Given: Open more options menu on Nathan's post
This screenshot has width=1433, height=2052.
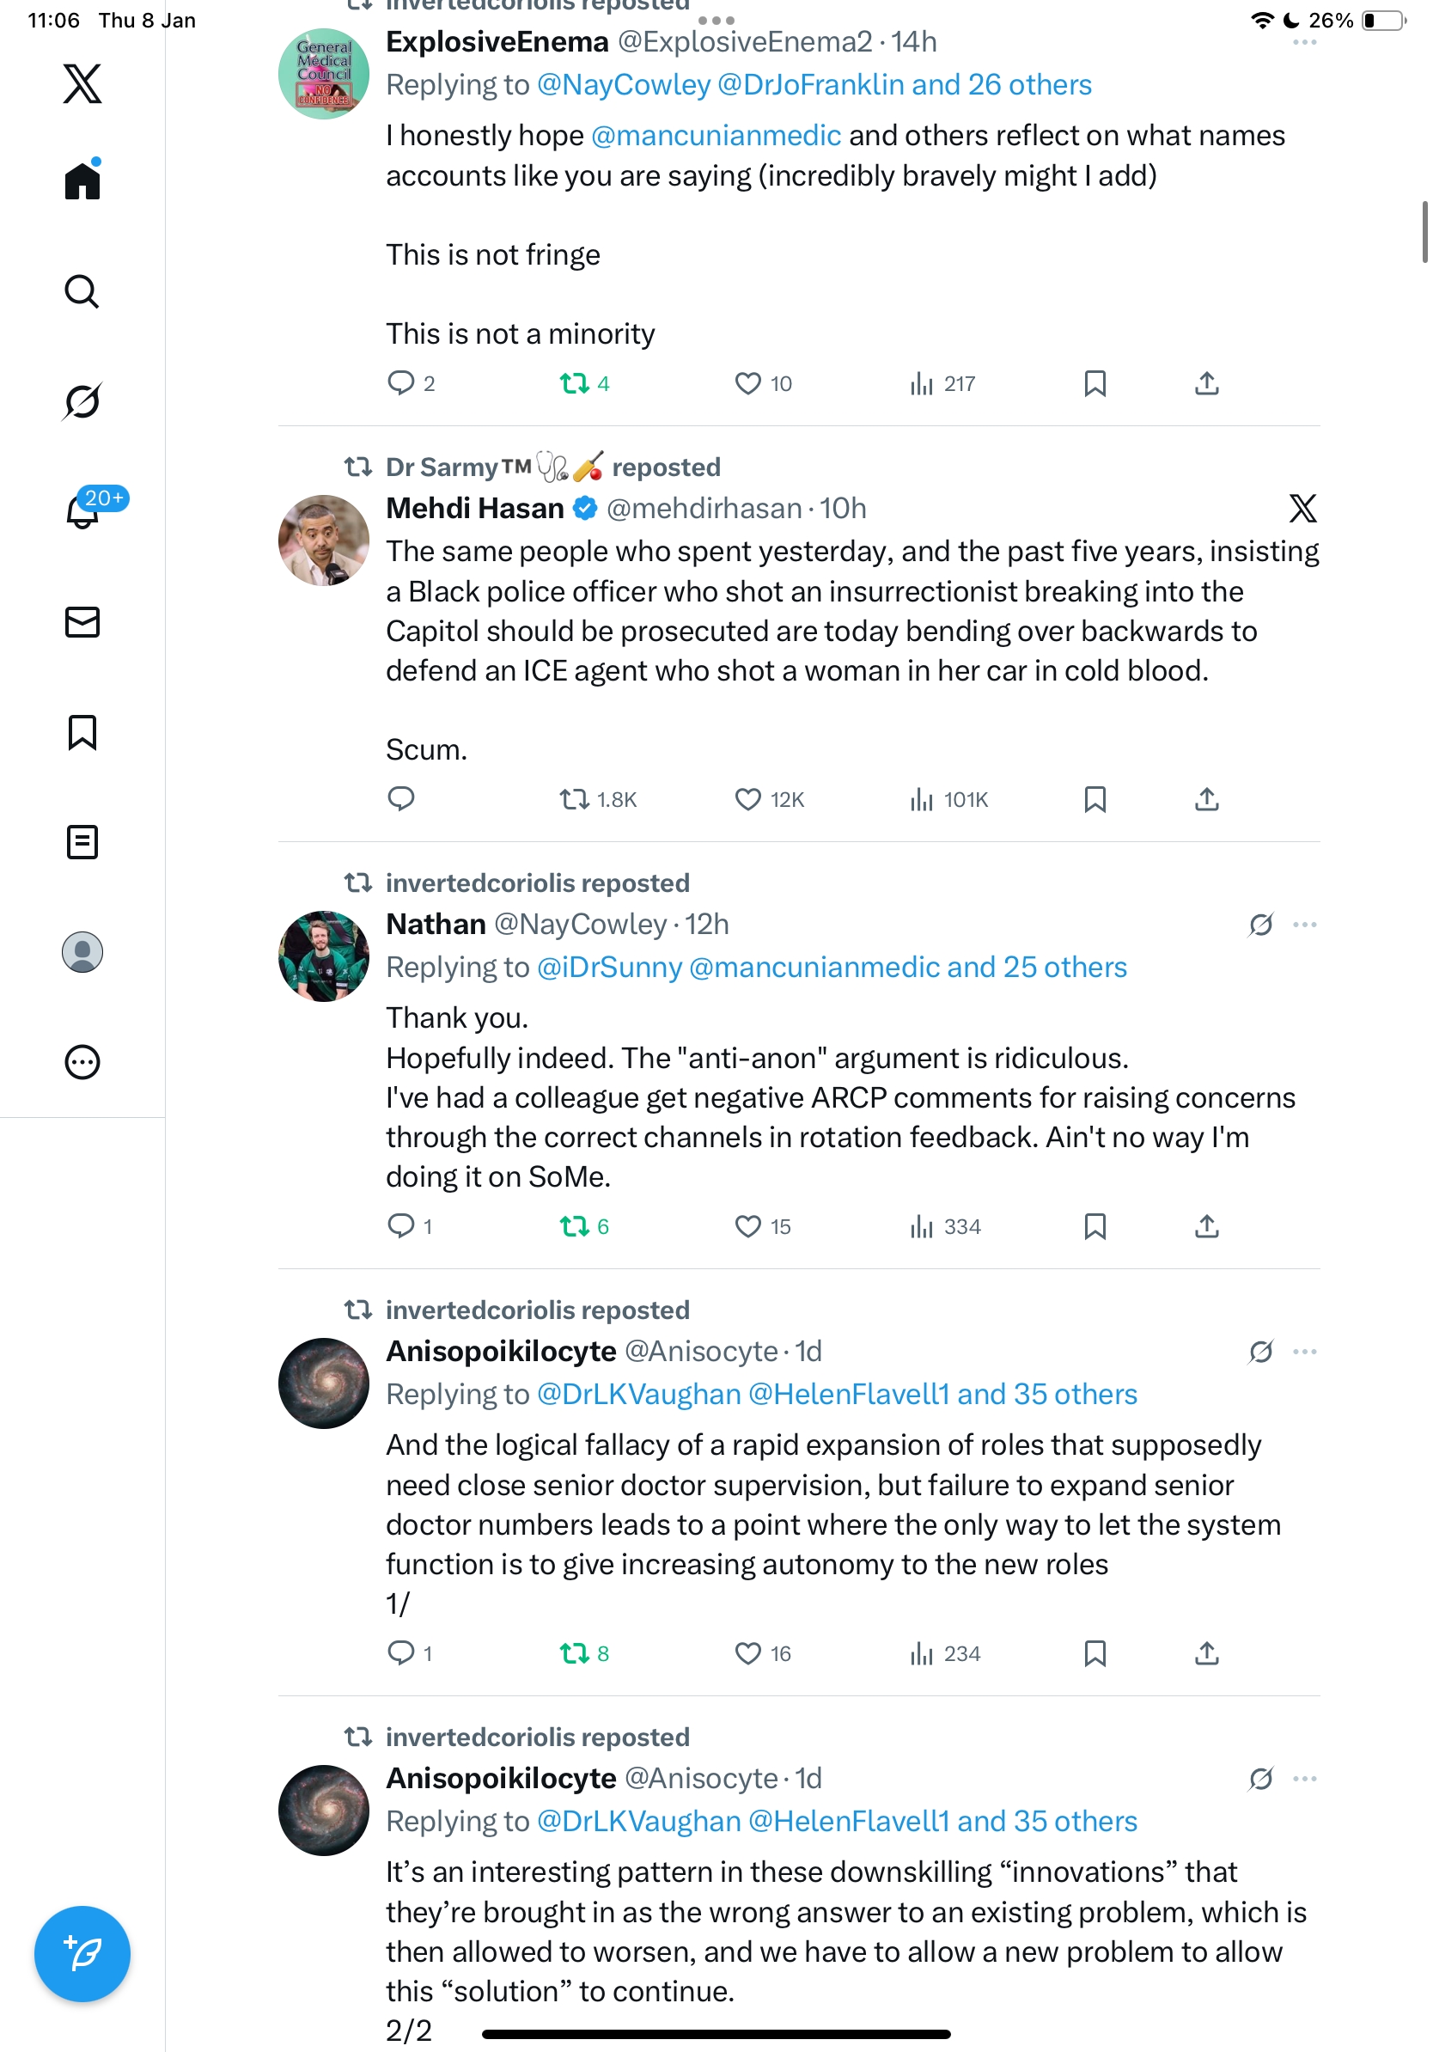Looking at the screenshot, I should 1304,924.
